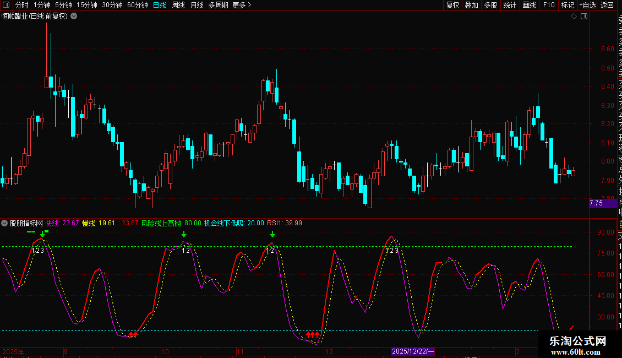Click the 快线: 23.67 value
This screenshot has width=622, height=358.
[62, 223]
